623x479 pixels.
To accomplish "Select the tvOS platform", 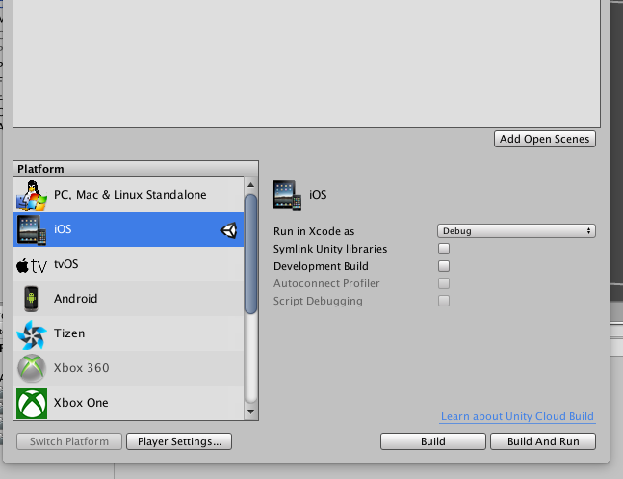I will coord(129,264).
